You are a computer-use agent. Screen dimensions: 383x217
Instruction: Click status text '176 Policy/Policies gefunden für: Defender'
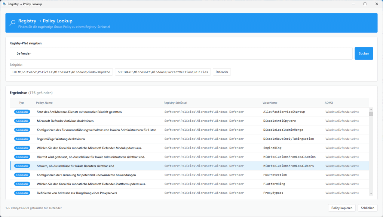coord(33,208)
